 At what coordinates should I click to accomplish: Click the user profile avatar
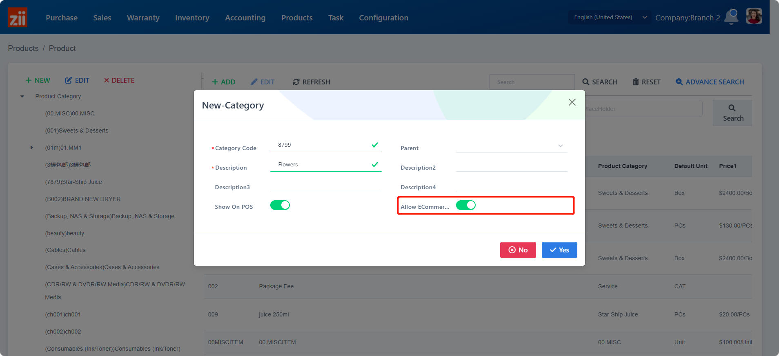pyautogui.click(x=754, y=17)
